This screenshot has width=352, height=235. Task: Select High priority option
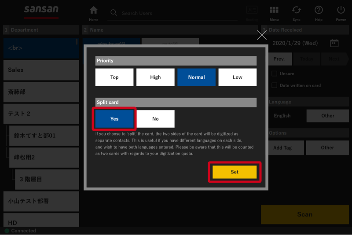155,77
